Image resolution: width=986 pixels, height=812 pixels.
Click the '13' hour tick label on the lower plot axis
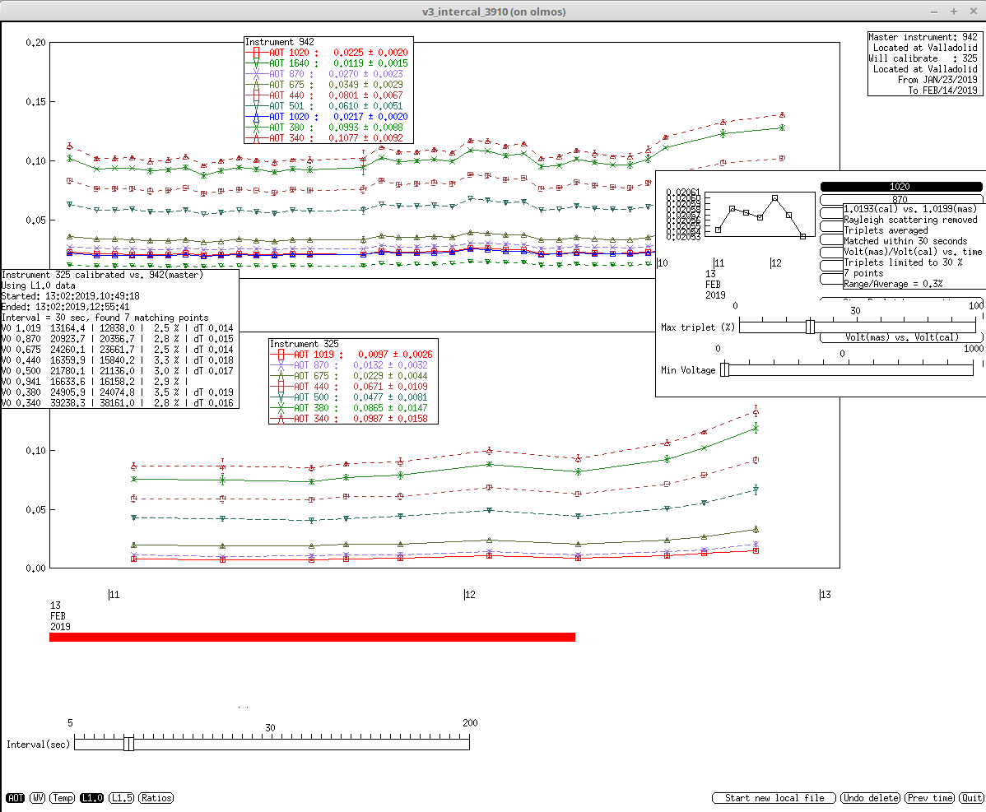click(x=825, y=595)
